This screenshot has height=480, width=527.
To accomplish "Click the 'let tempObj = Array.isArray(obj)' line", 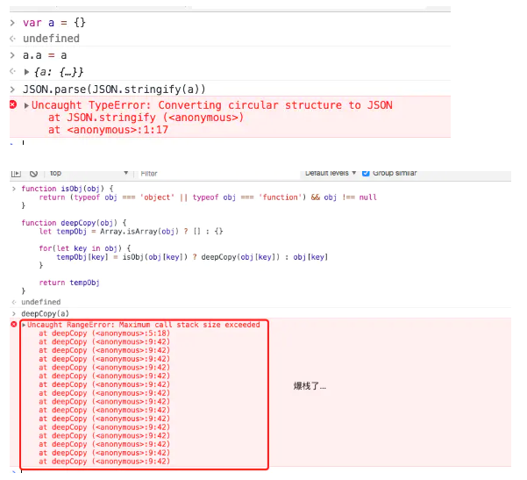I will click(x=131, y=232).
